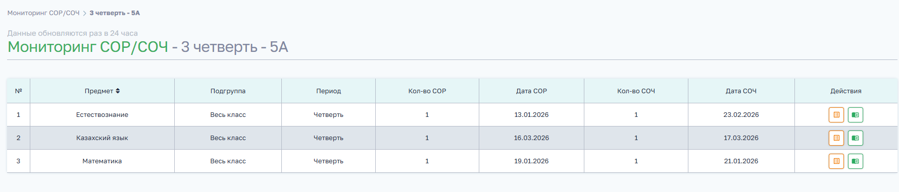The height and width of the screenshot is (192, 899).
Task: Click row number 3 cell
Action: tap(19, 161)
